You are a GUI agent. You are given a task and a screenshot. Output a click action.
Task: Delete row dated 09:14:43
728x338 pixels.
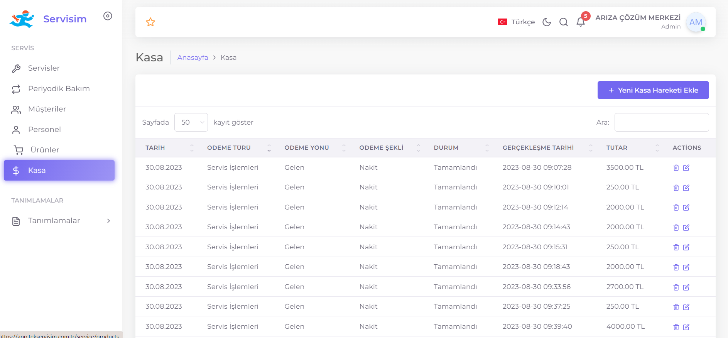coord(676,228)
